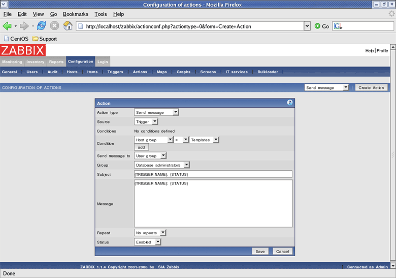
Task: Open the Support bookmark folder
Action: tap(44, 39)
